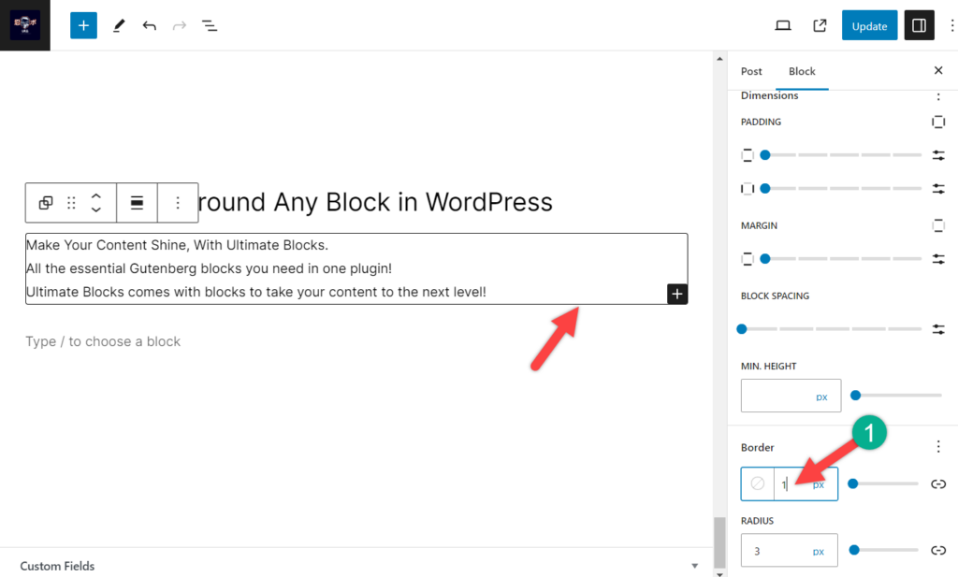Click the Redo arrow
This screenshot has height=577, width=958.
tap(179, 25)
